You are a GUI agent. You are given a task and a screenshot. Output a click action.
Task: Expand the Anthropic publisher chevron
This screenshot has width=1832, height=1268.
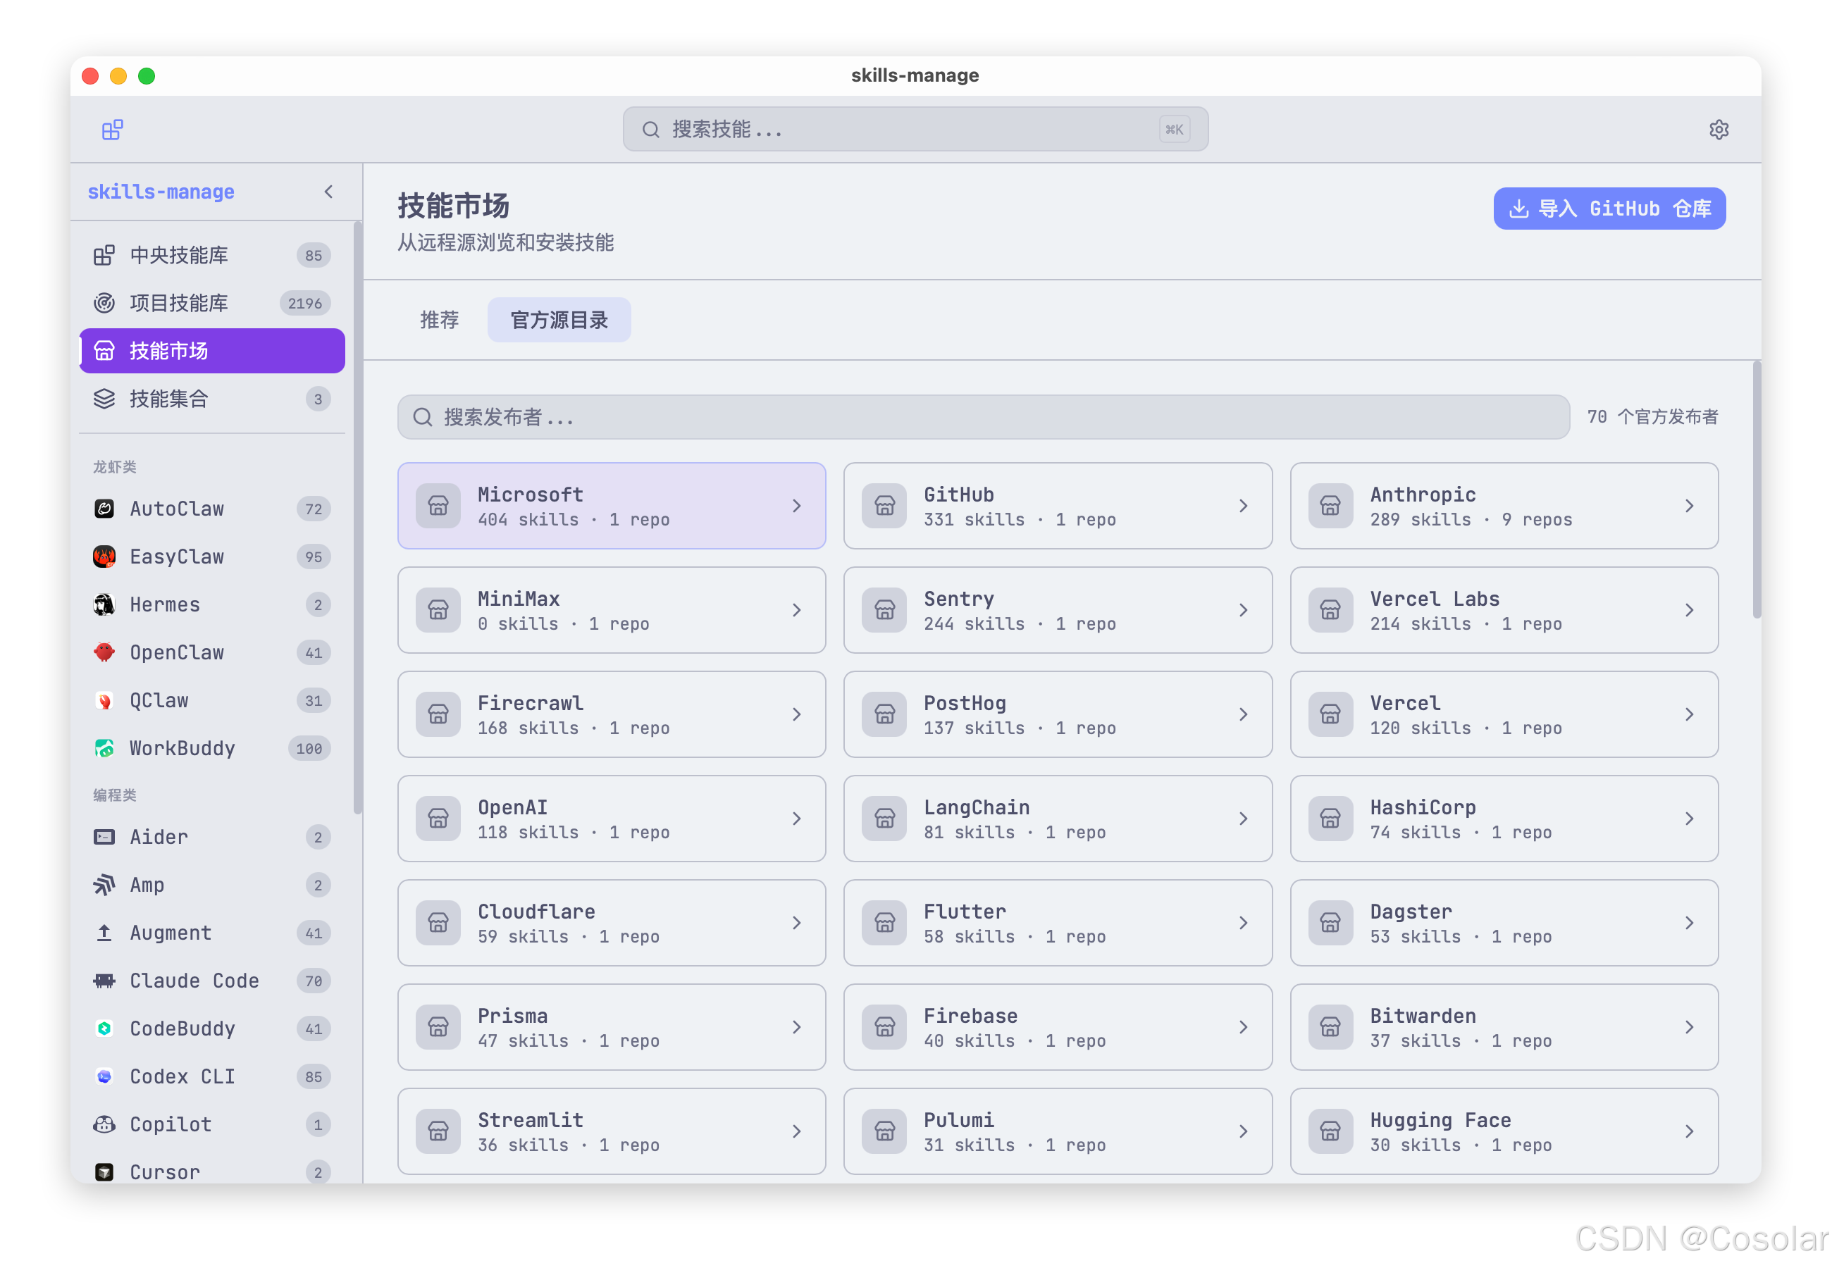pyautogui.click(x=1689, y=506)
